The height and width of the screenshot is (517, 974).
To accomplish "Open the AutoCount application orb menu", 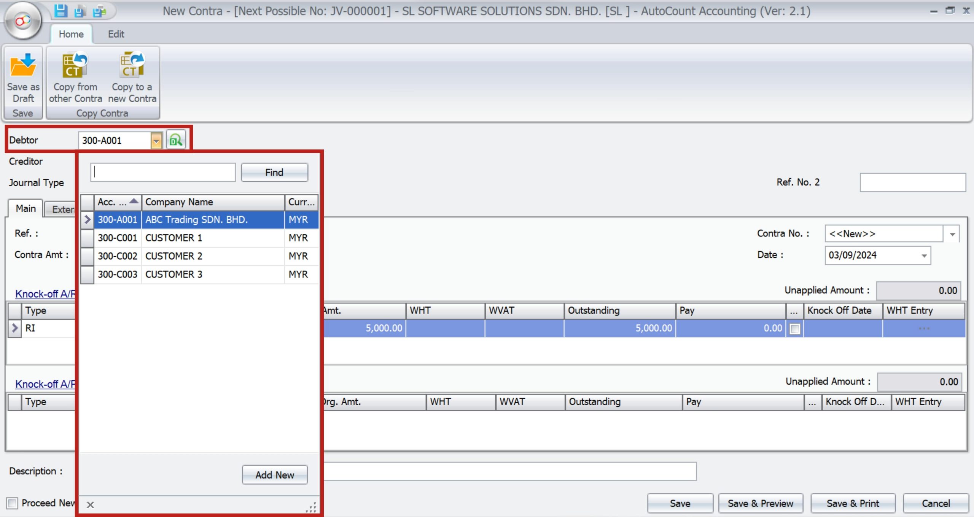I will [23, 21].
